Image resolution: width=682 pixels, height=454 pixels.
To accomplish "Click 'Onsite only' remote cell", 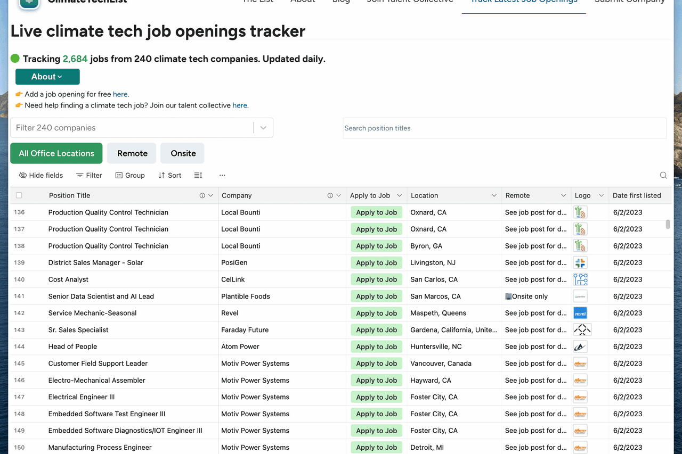I will click(x=536, y=296).
